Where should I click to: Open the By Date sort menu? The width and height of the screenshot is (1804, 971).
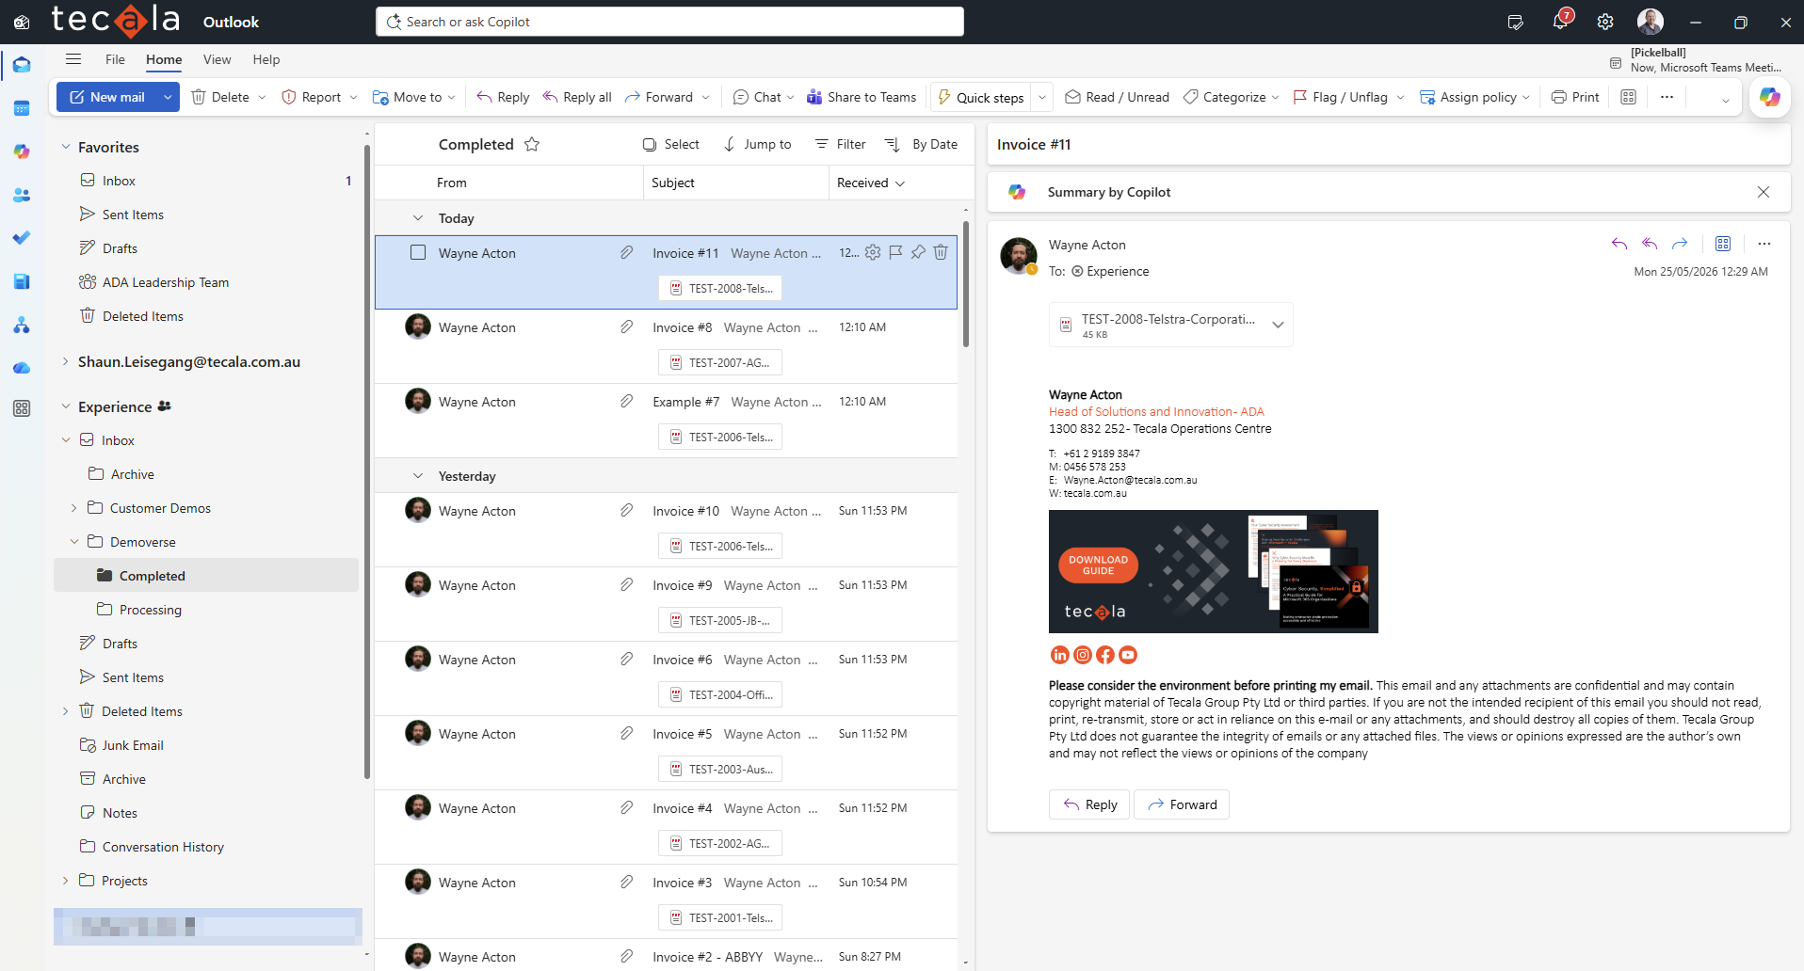point(922,144)
